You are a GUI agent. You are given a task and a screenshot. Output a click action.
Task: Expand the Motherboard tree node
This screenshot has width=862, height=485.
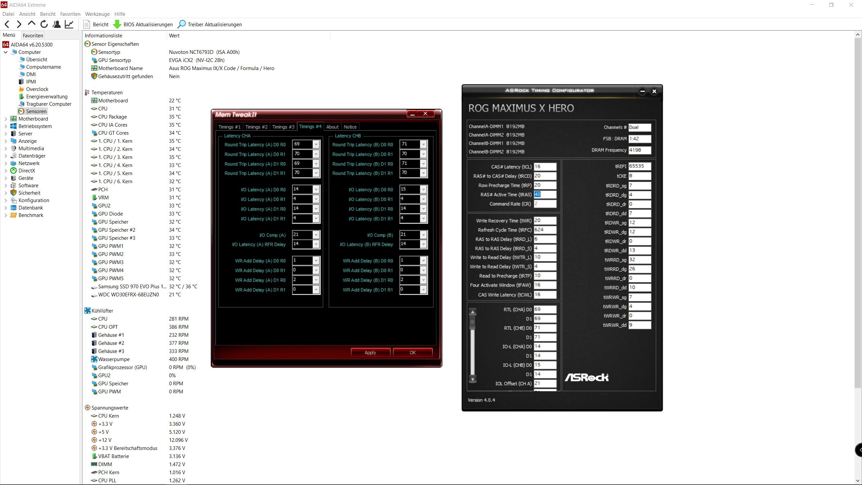click(x=5, y=119)
